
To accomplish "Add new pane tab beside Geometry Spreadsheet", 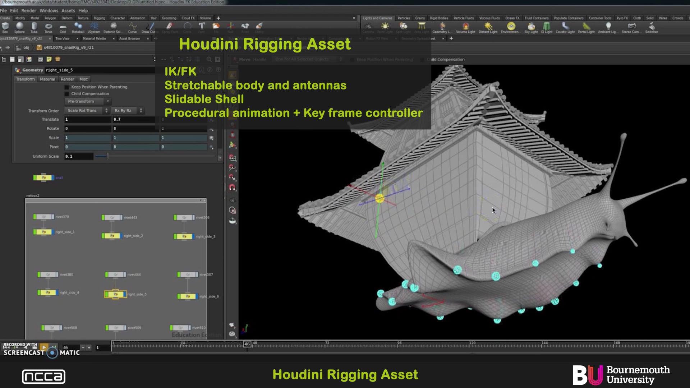I will click(x=451, y=38).
